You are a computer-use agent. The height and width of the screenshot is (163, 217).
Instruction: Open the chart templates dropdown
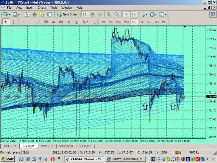163,14
